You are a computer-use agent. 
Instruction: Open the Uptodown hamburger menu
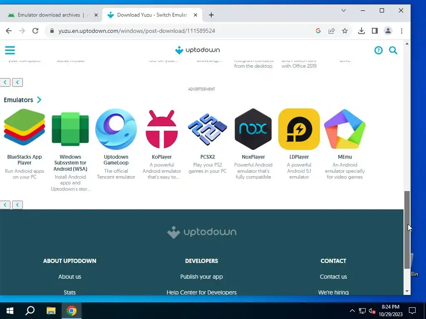[x=10, y=50]
